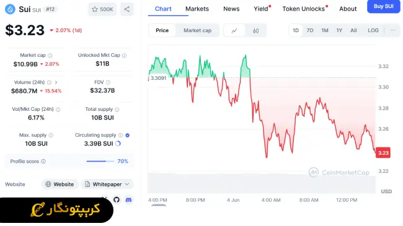This screenshot has width=403, height=226.
Task: Toggle chart to Market cap view
Action: (197, 30)
